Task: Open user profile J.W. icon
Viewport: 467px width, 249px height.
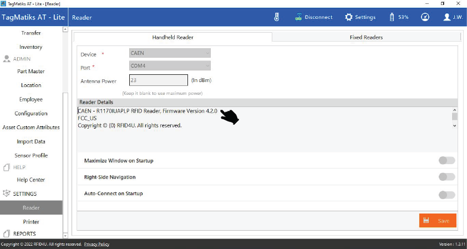Action: pos(447,17)
